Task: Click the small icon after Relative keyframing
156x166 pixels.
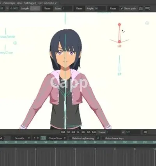Action: (98, 138)
